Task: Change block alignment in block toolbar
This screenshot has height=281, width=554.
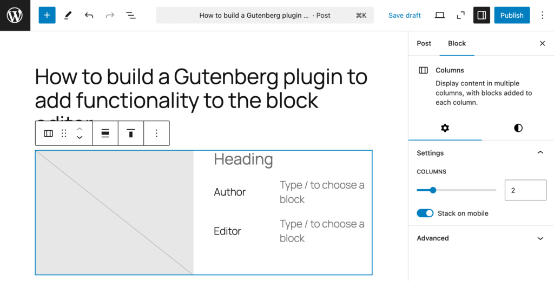Action: tap(105, 133)
